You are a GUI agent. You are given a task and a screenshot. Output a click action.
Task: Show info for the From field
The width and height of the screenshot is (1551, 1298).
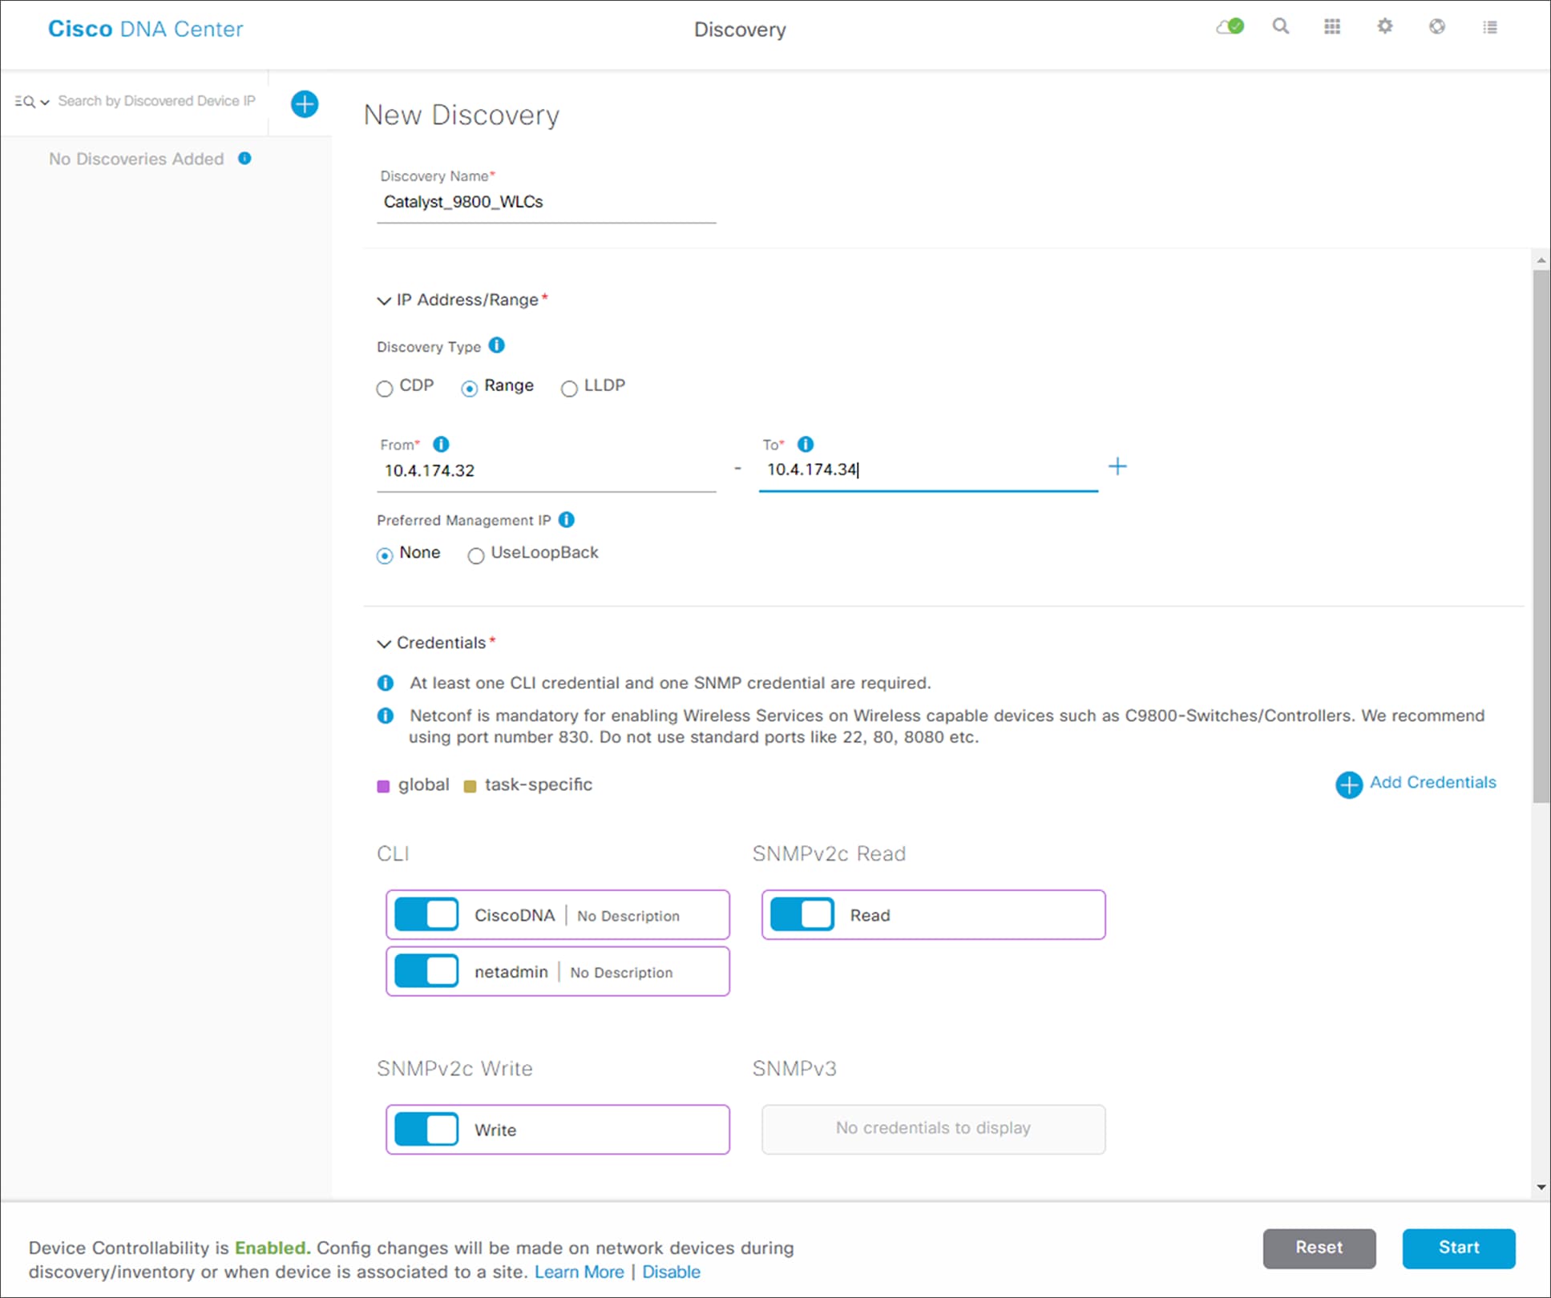[x=441, y=444]
